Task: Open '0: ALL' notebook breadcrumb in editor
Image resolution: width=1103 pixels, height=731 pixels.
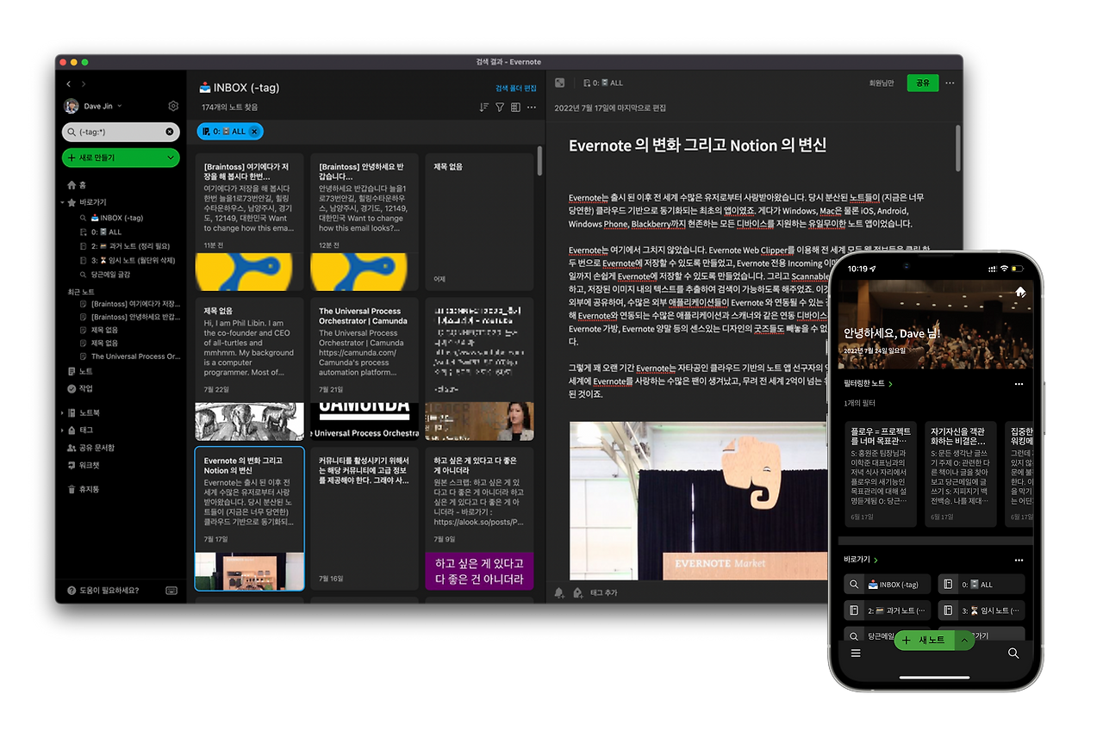Action: 602,83
